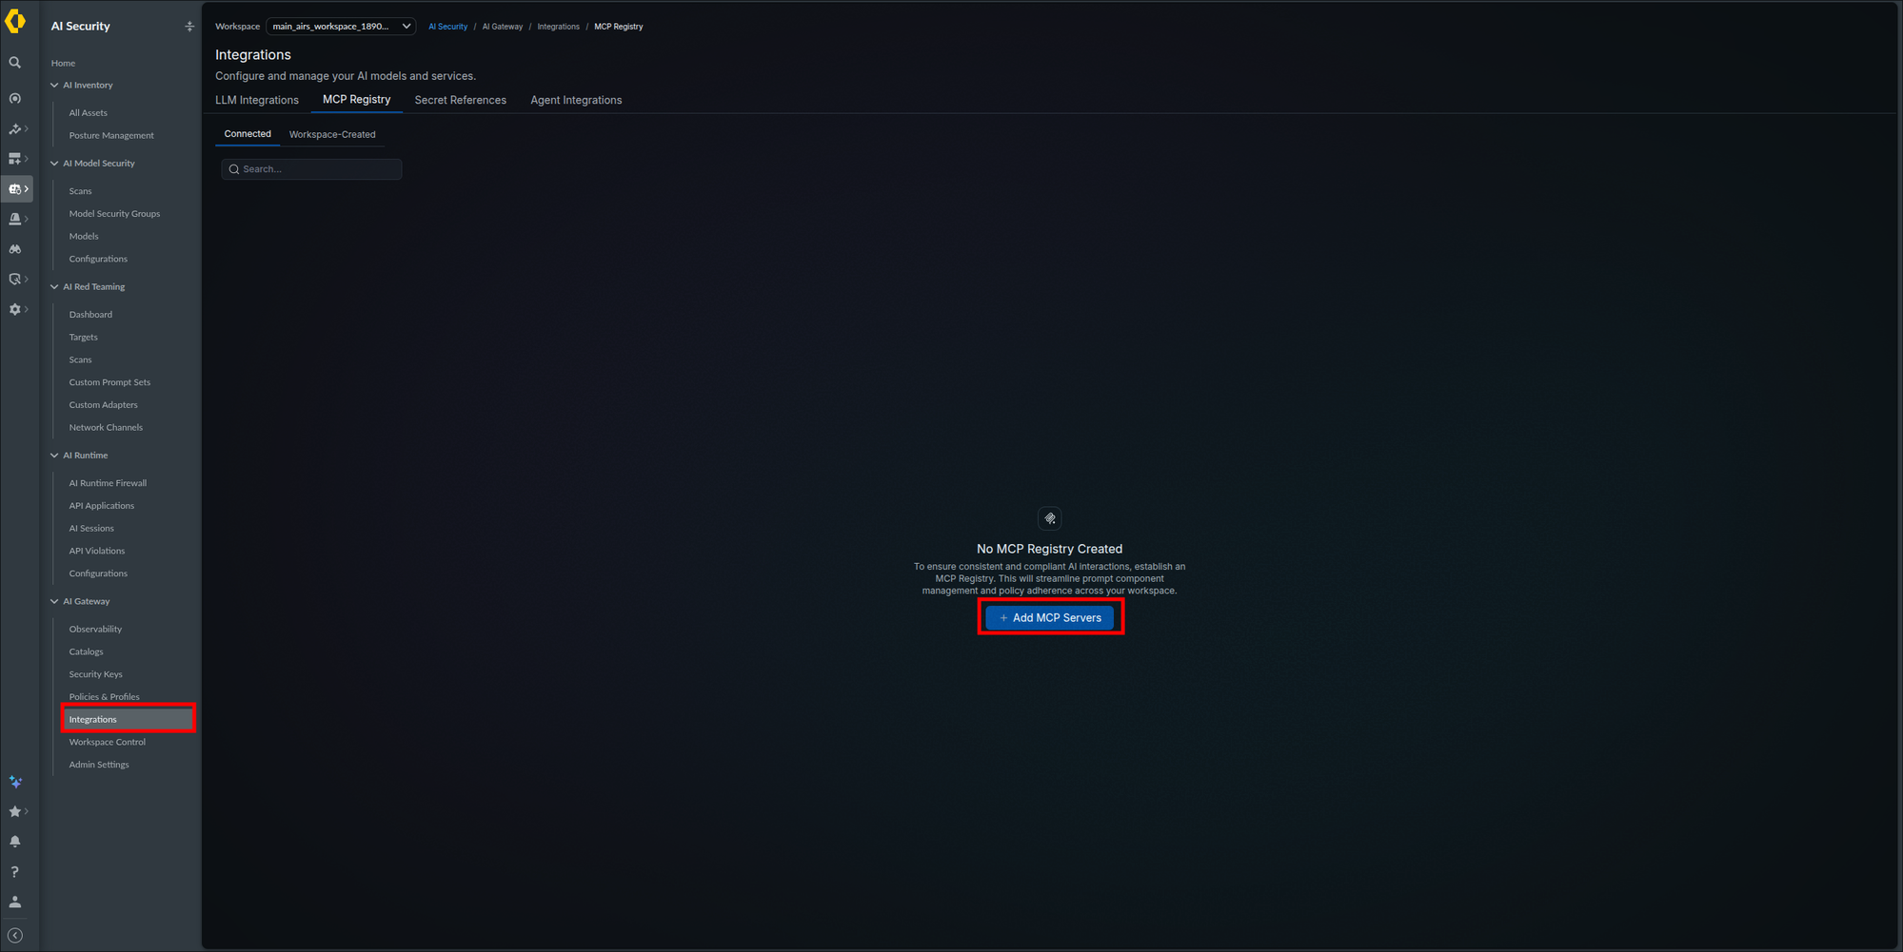Open Admin Settings
The image size is (1903, 952).
[x=99, y=766]
